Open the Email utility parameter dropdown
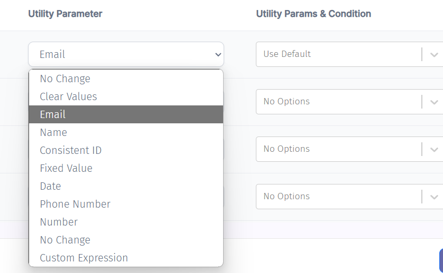The image size is (443, 273). tap(126, 54)
